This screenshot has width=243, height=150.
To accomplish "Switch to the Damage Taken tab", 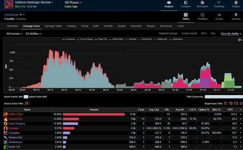I will pyautogui.click(x=53, y=26).
